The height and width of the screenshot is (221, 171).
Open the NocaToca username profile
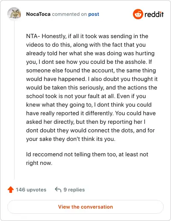[38, 14]
